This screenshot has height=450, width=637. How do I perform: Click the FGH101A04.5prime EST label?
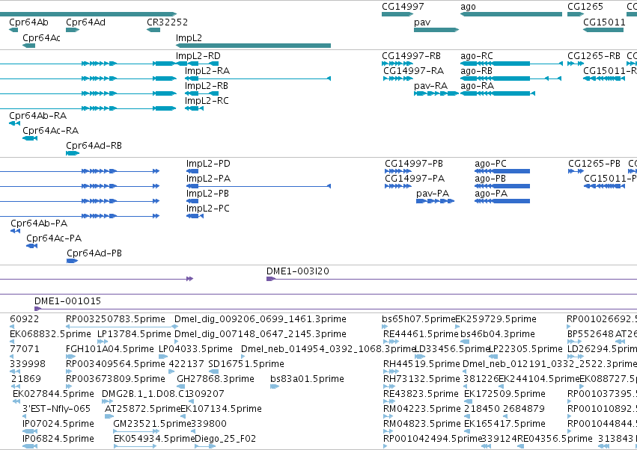(x=110, y=349)
